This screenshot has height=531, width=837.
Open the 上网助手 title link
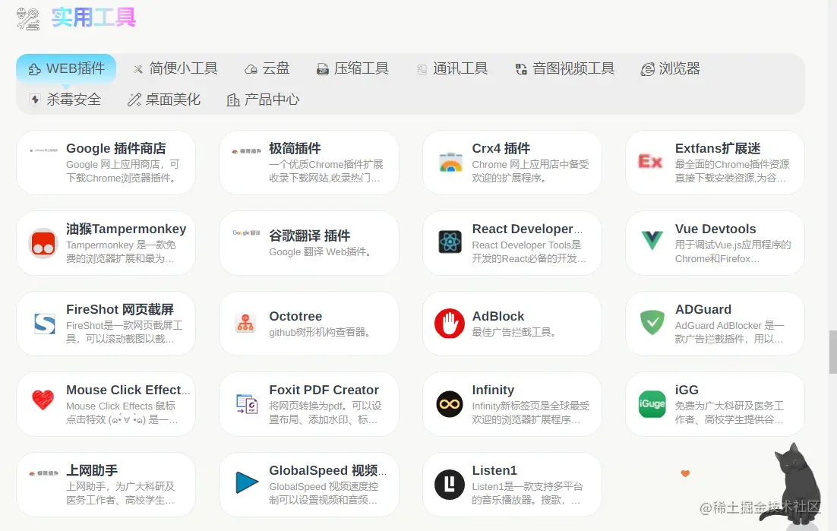[x=92, y=471]
